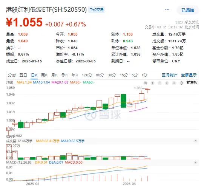Viewport: 204px width, 186px height.
Task: Click the 成立日 2025-01-15 date
Action: 32,61
